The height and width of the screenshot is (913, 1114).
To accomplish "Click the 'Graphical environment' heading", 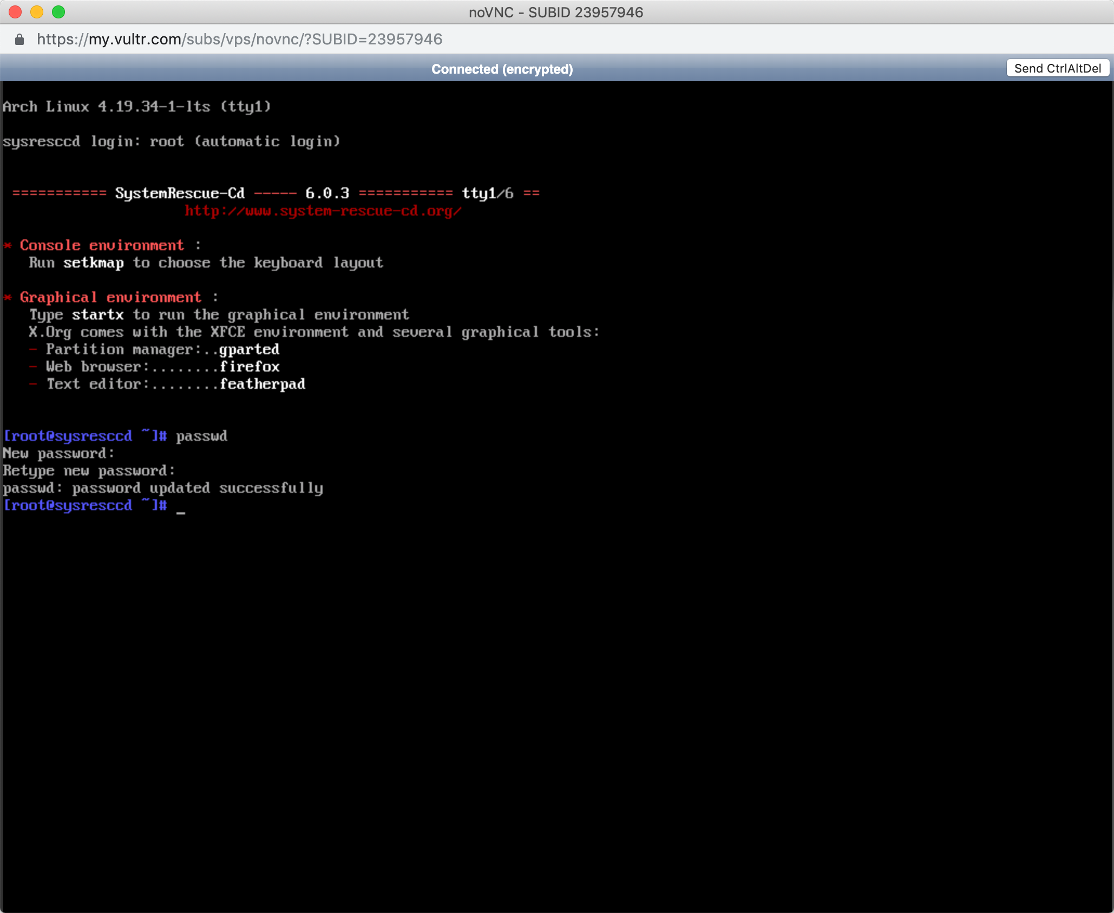I will point(110,297).
